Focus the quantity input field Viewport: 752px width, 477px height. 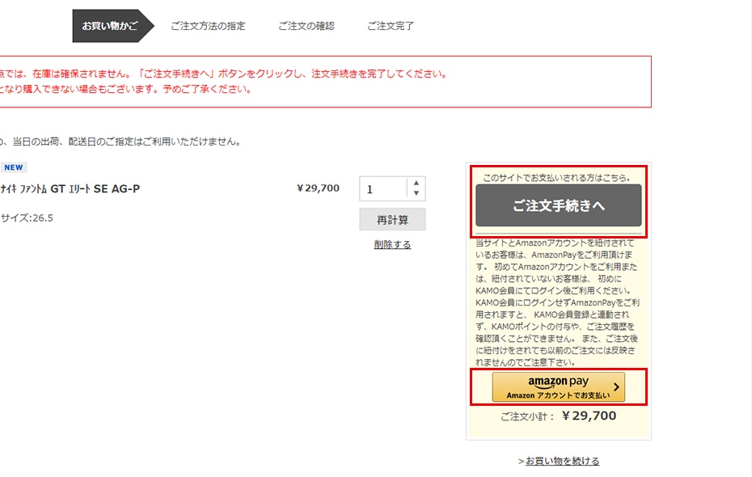coord(382,189)
